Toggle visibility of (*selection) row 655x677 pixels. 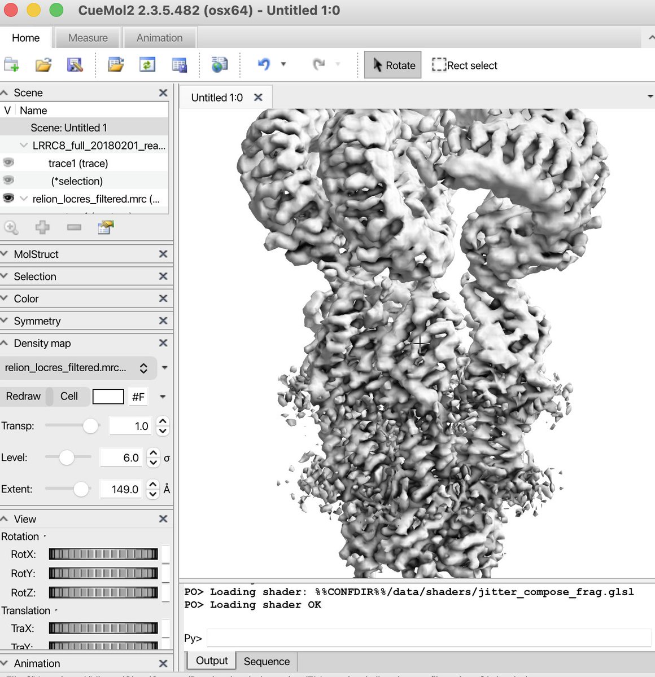tap(8, 180)
